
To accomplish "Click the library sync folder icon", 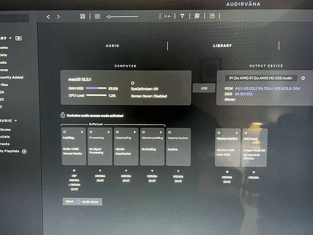I will 19,38.
